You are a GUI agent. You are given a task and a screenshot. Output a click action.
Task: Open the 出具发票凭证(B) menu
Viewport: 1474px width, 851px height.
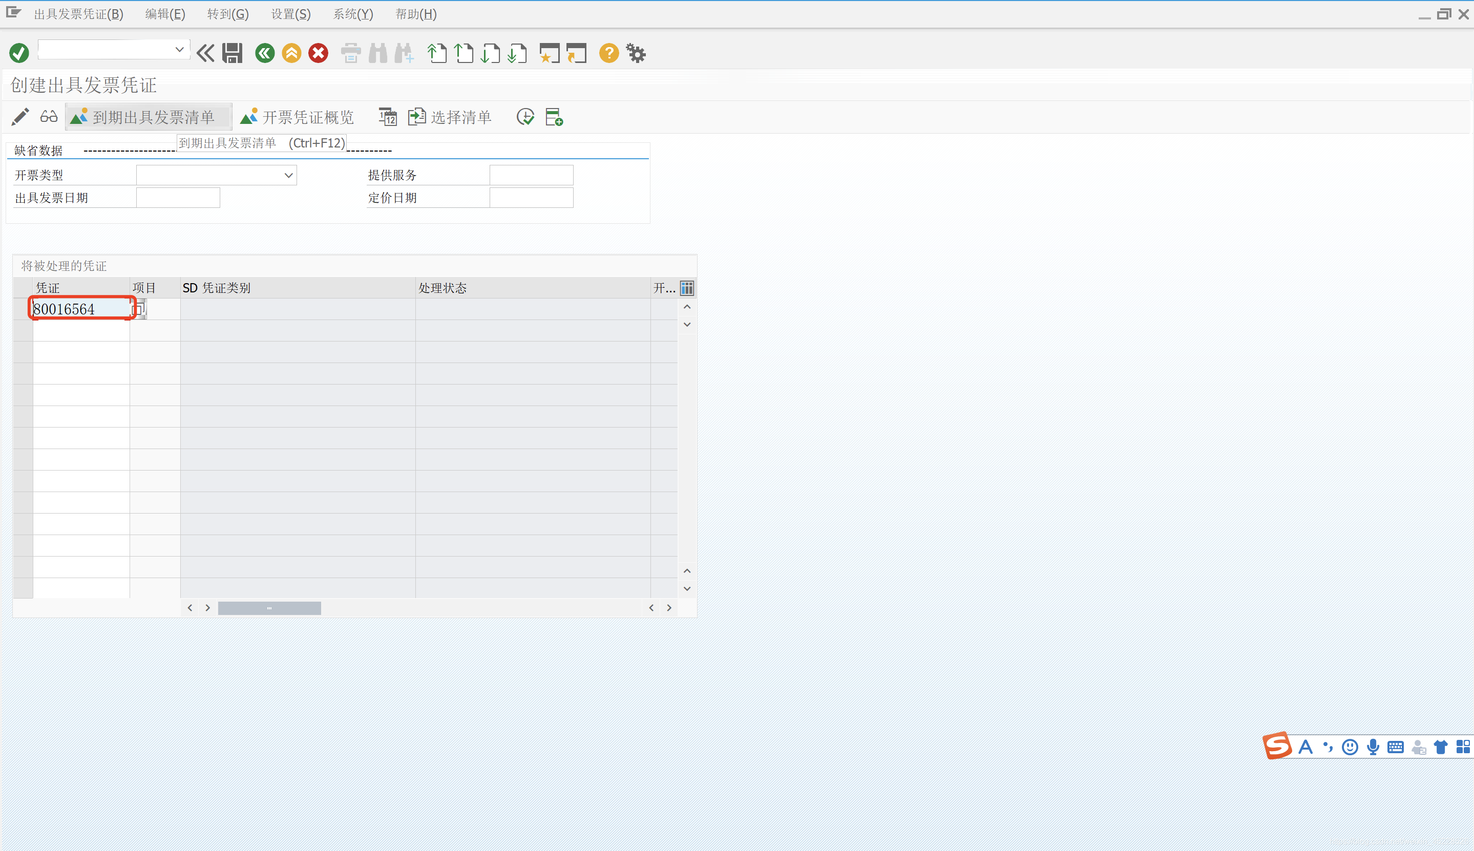click(78, 14)
